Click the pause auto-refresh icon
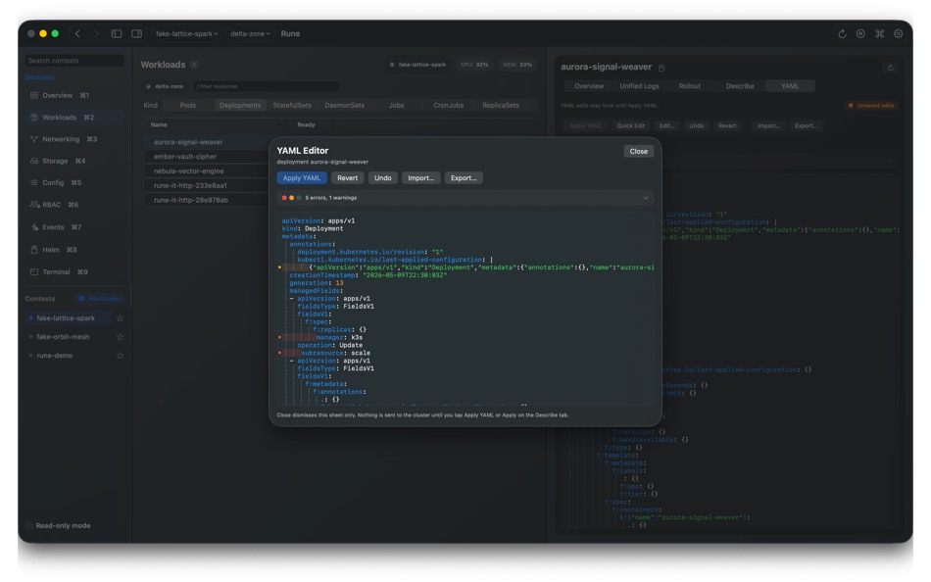Image resolution: width=931 pixels, height=582 pixels. click(x=860, y=34)
